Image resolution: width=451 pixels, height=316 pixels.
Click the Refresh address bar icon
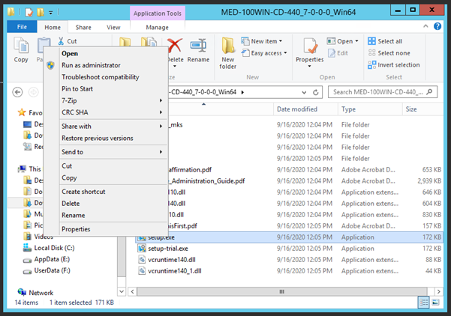pos(315,92)
